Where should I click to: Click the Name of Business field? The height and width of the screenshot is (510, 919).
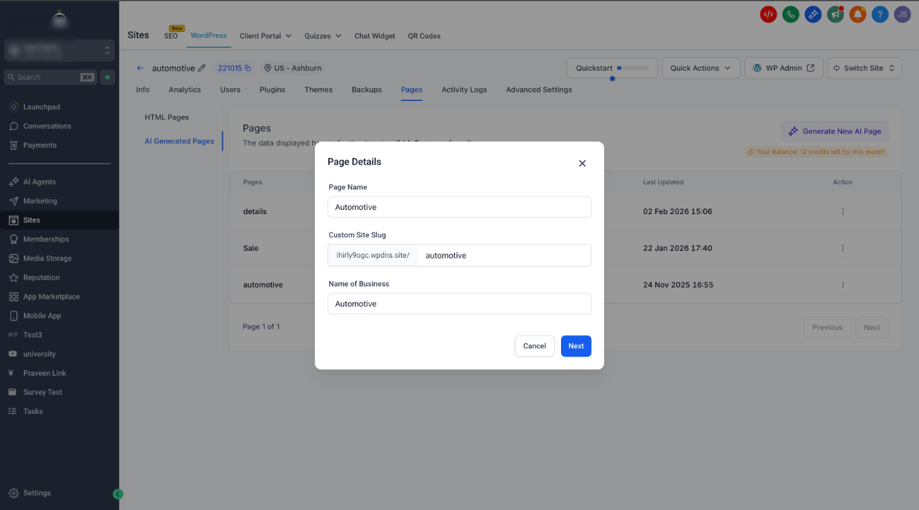459,304
